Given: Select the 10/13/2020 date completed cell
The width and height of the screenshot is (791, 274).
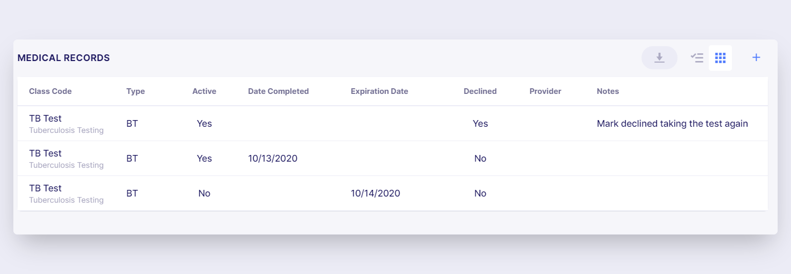Looking at the screenshot, I should [x=273, y=159].
